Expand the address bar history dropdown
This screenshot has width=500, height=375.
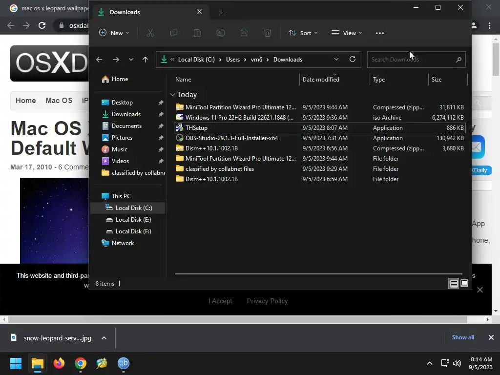tap(336, 60)
